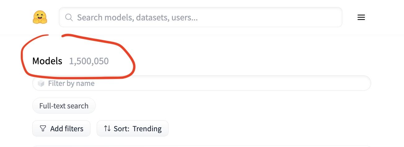Viewport: 404px width, 147px height.
Task: Click the 'Full-text search' label text
Action: [64, 106]
